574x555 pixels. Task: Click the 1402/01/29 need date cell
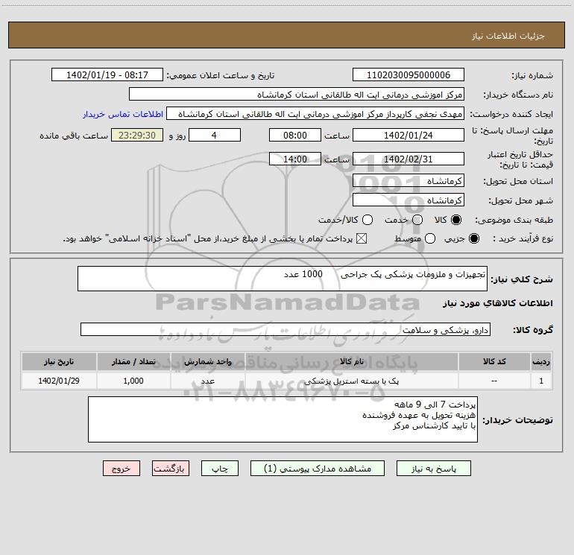(x=59, y=381)
